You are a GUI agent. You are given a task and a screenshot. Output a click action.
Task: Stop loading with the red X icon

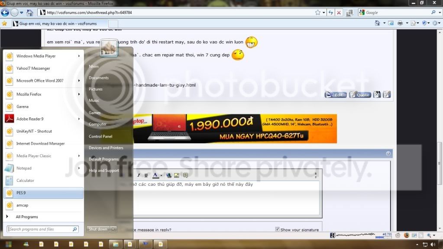pyautogui.click(x=339, y=13)
